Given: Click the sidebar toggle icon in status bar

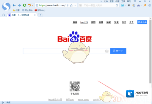Looking at the screenshot, I should tap(3, 102).
